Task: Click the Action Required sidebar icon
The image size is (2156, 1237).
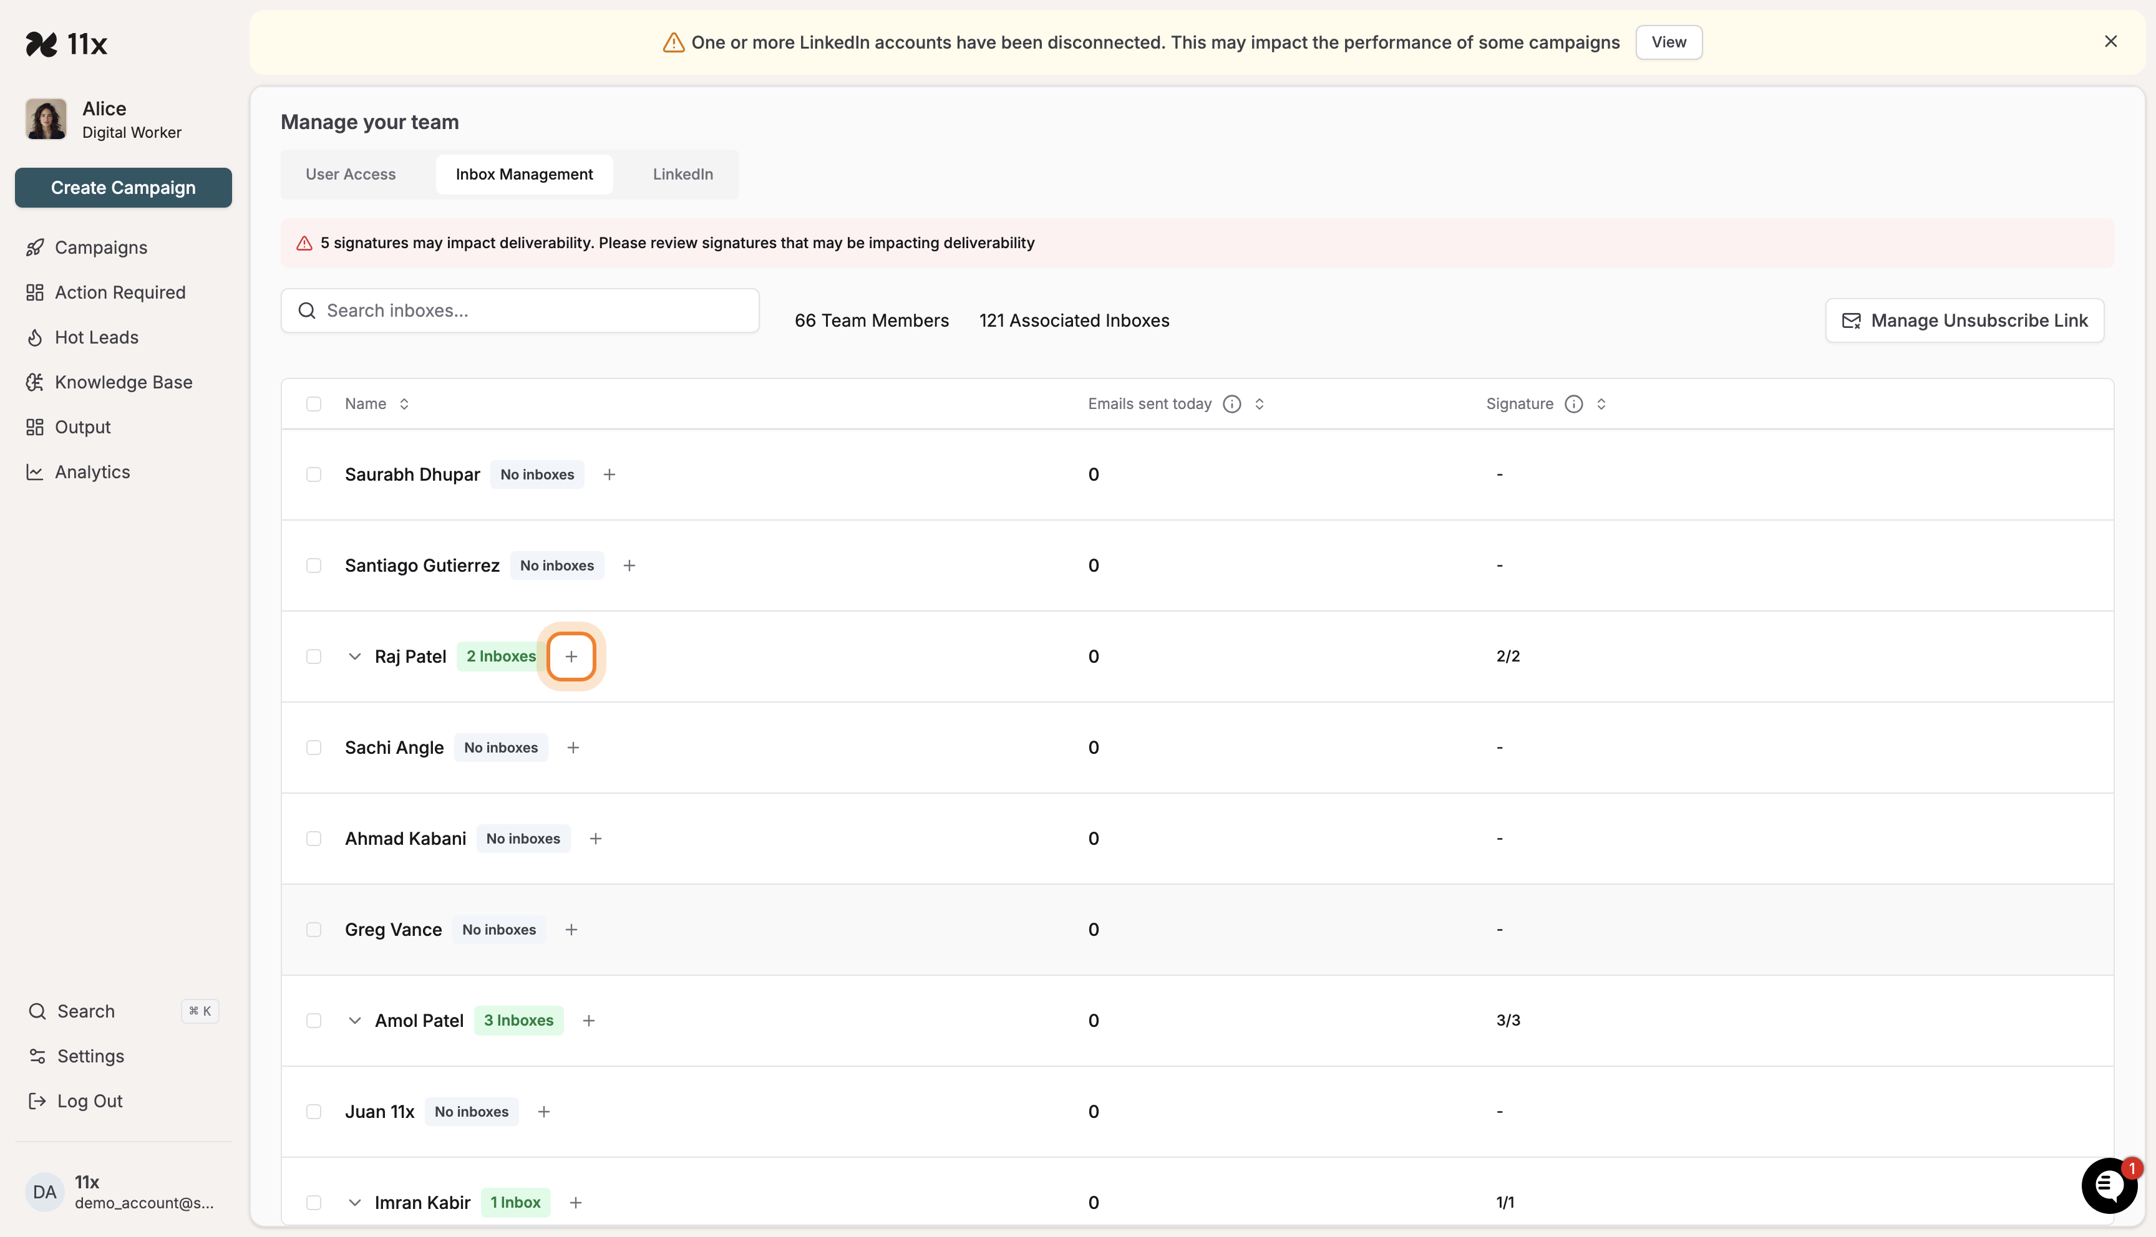Action: (35, 291)
